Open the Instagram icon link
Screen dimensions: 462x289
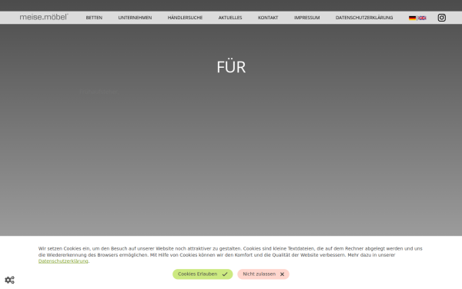click(441, 18)
